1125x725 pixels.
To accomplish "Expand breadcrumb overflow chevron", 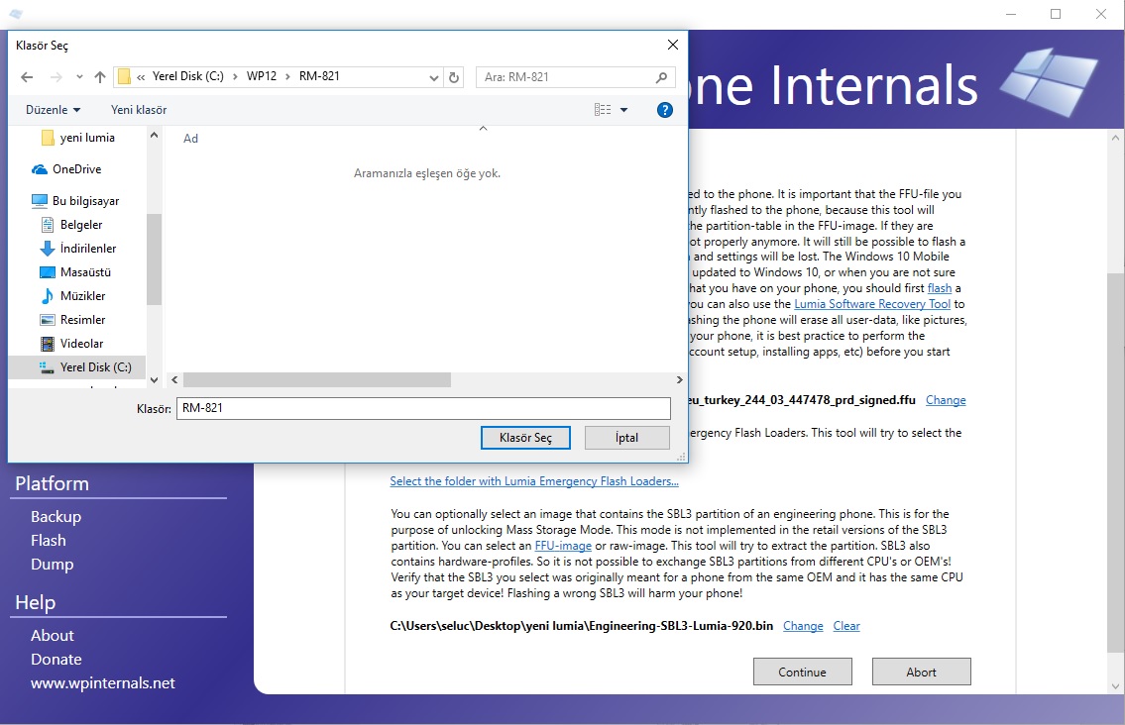I will click(x=141, y=76).
